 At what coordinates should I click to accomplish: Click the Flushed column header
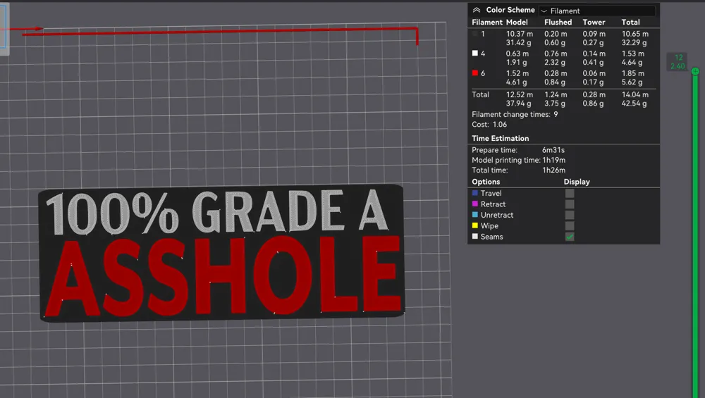[x=558, y=22]
